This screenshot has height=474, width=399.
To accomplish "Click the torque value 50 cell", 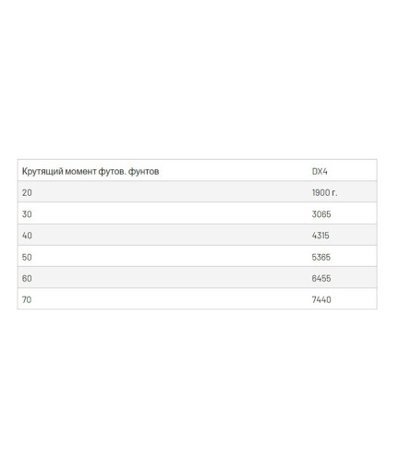I will pyautogui.click(x=163, y=257).
